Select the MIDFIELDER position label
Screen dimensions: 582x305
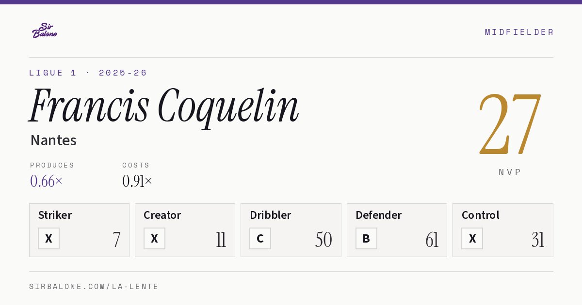pyautogui.click(x=519, y=32)
